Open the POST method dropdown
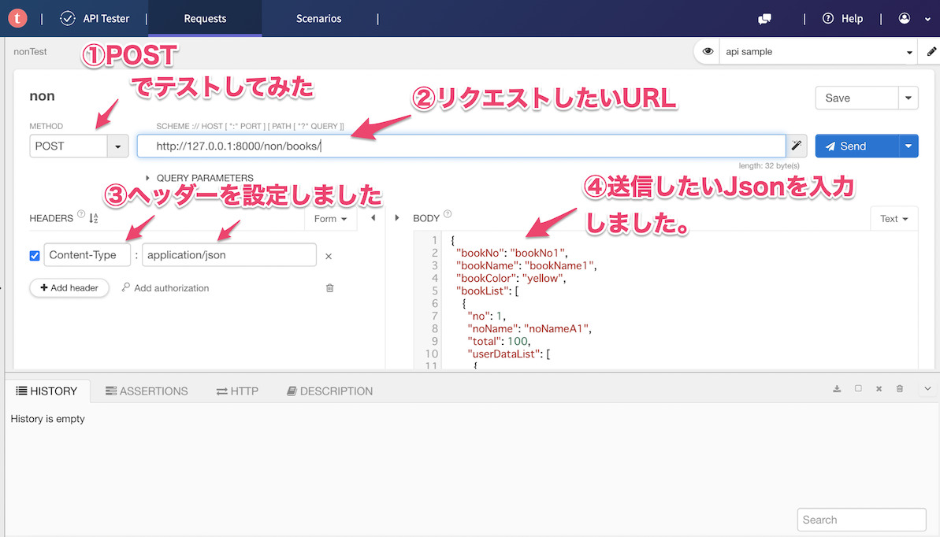The image size is (940, 537). [x=117, y=146]
